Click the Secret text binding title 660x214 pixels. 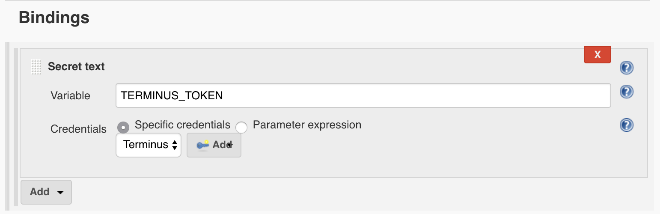coord(76,67)
